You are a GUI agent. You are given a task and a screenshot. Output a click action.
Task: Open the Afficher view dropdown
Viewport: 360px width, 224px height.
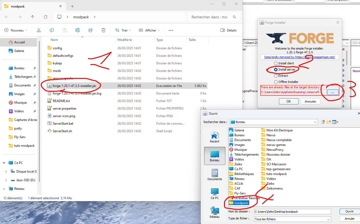pyautogui.click(x=149, y=30)
